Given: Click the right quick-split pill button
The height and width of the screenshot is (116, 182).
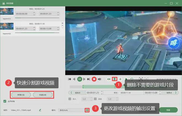Looking at the screenshot, I should [x=43, y=95].
